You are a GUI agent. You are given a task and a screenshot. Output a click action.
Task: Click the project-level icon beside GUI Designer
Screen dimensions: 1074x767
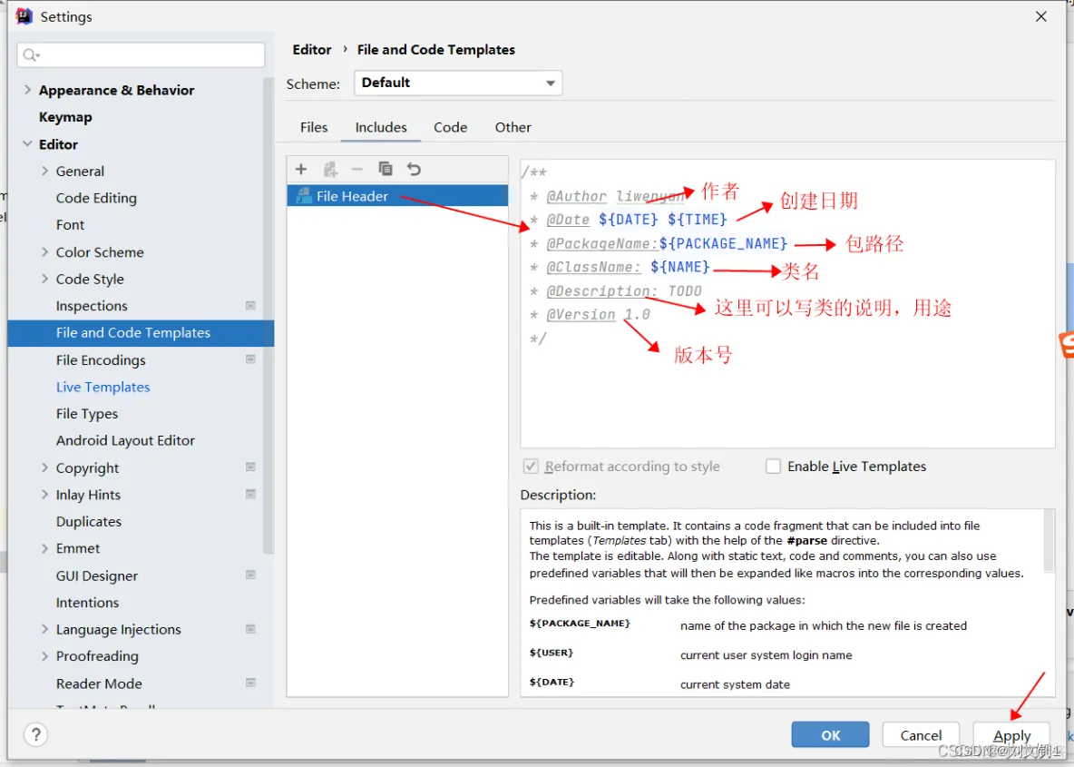click(250, 575)
